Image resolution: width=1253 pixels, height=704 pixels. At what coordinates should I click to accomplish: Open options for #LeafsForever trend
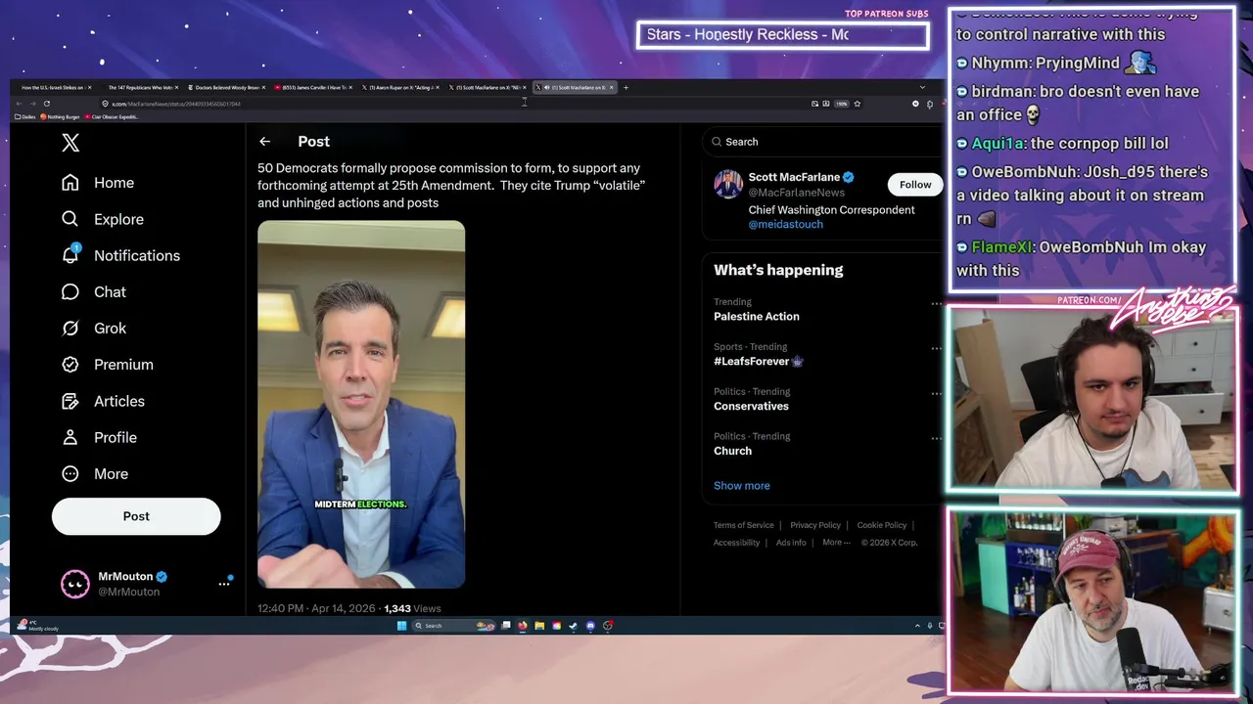pyautogui.click(x=937, y=348)
